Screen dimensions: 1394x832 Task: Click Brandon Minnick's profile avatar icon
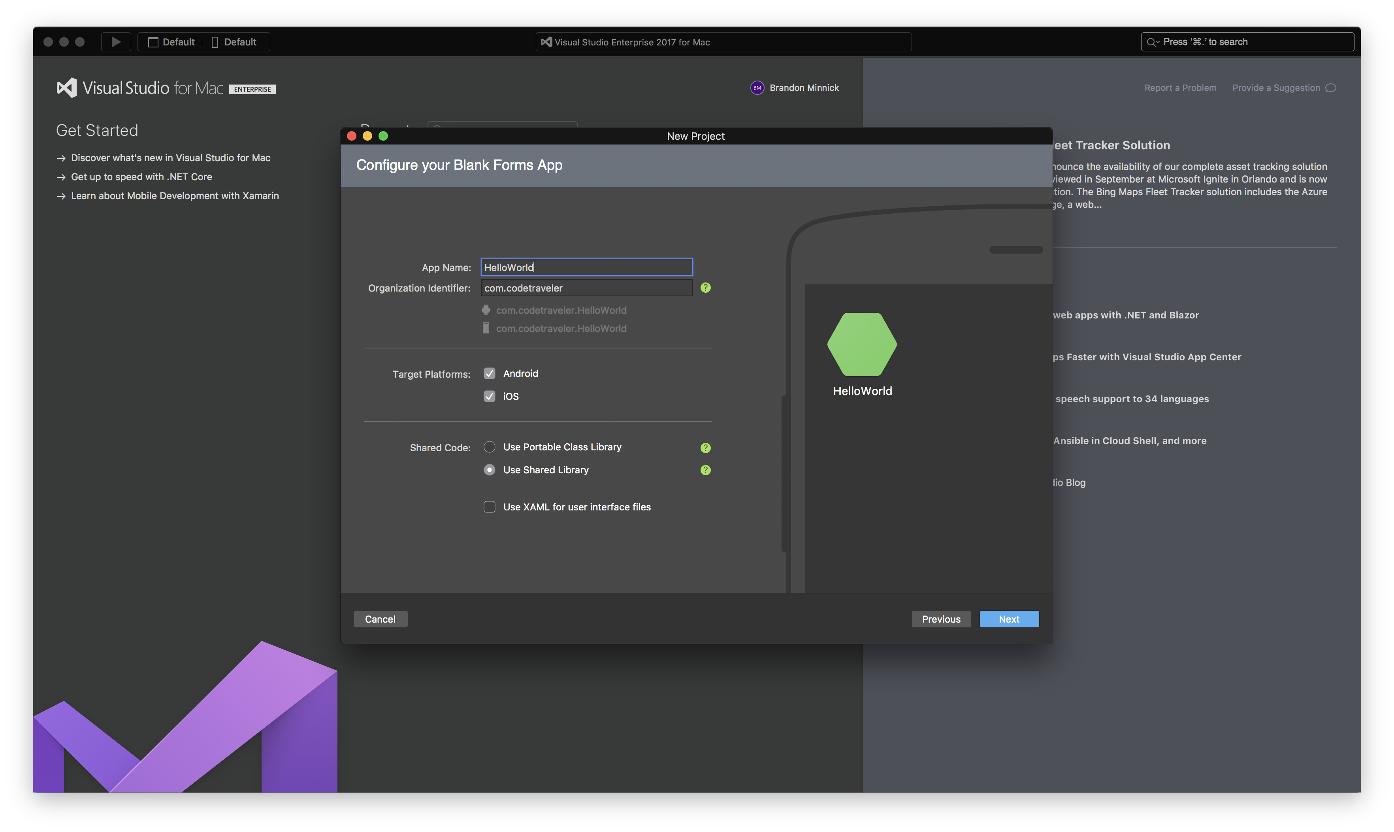(757, 88)
